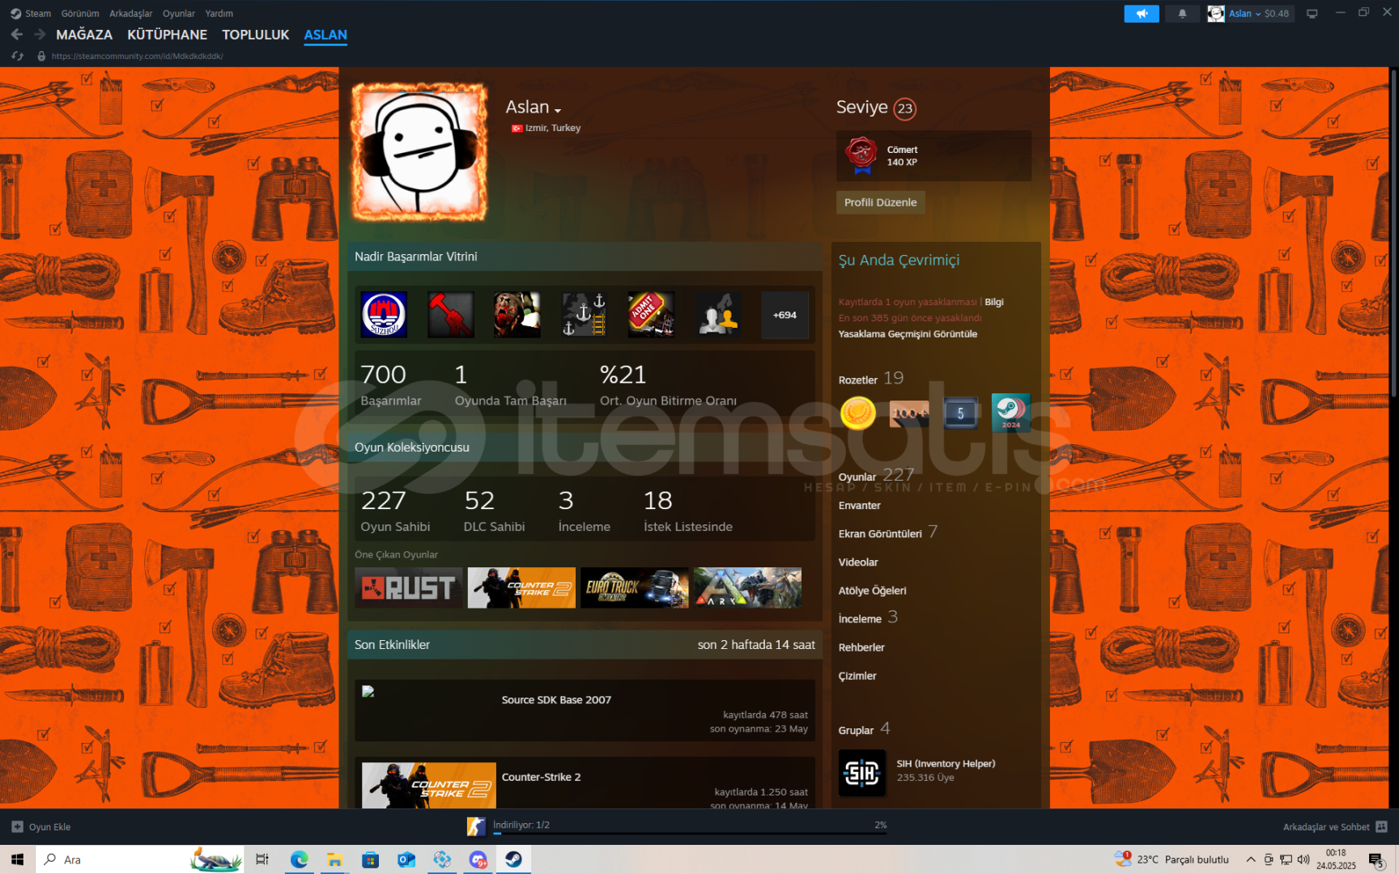
Task: Switch to the KÜTÜPHANE tab
Action: [x=167, y=35]
